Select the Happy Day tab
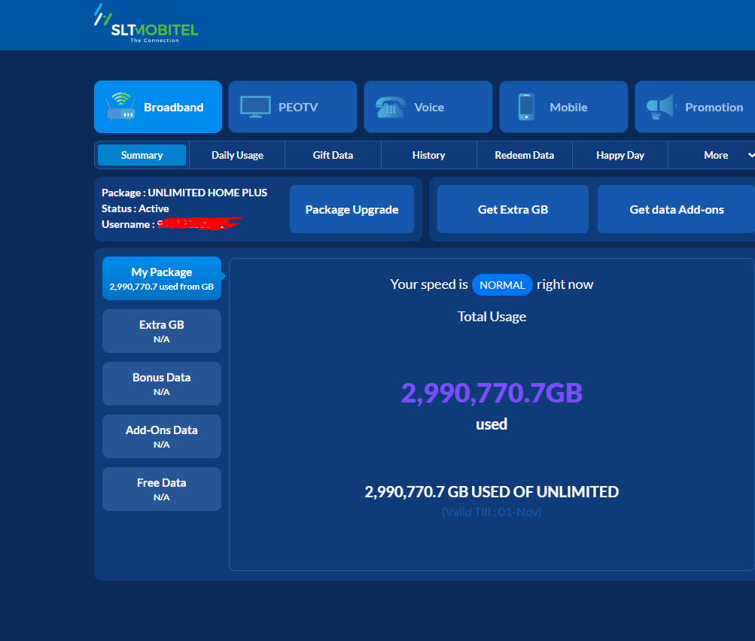Viewport: 755px width, 641px height. (x=620, y=155)
